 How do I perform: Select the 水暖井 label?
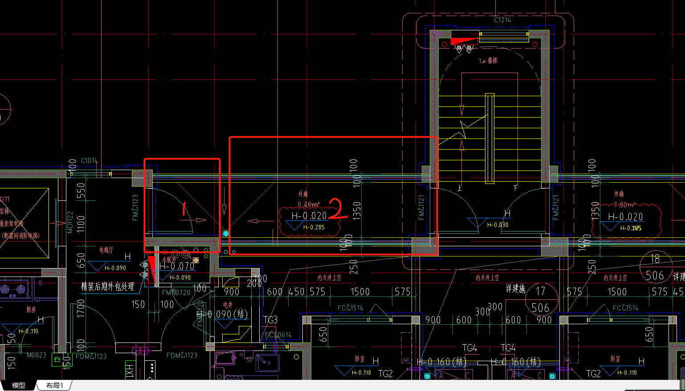tap(169, 259)
